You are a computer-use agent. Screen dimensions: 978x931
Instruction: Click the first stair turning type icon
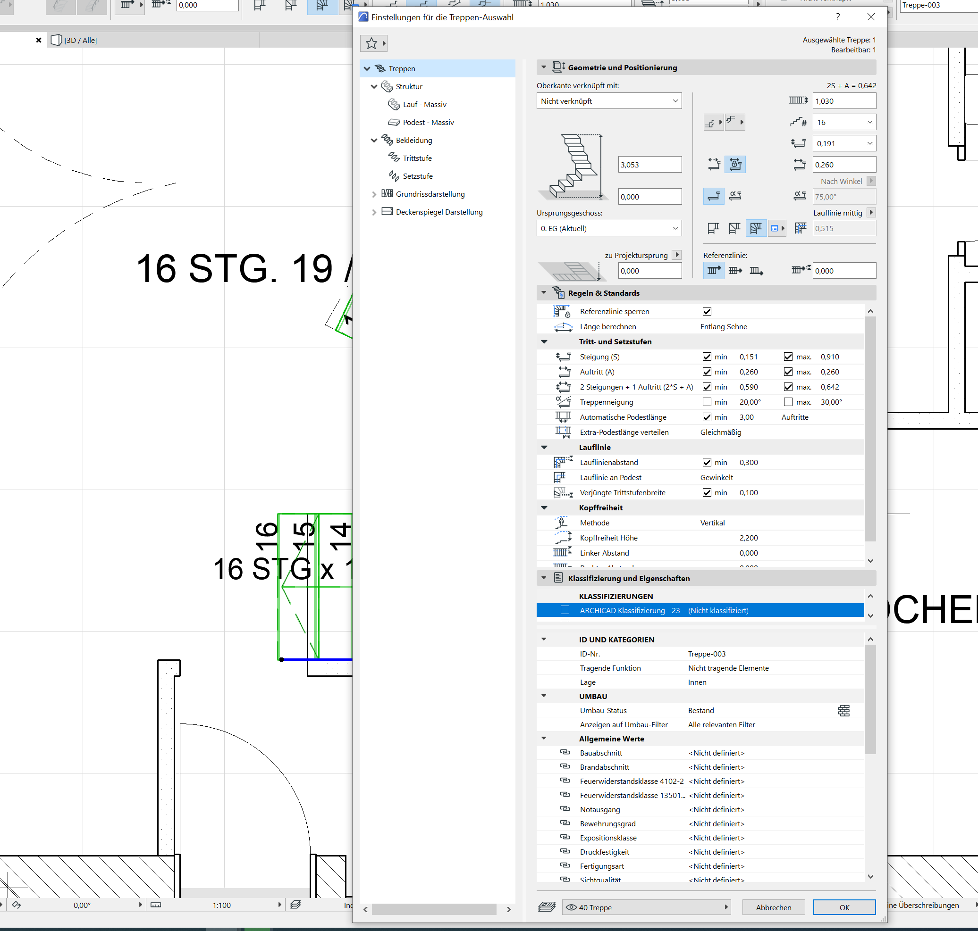(713, 228)
